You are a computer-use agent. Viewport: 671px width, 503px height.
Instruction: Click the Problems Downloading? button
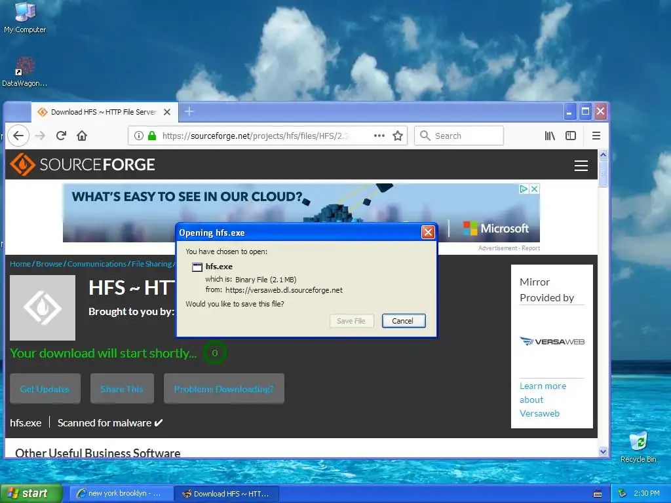click(x=224, y=389)
